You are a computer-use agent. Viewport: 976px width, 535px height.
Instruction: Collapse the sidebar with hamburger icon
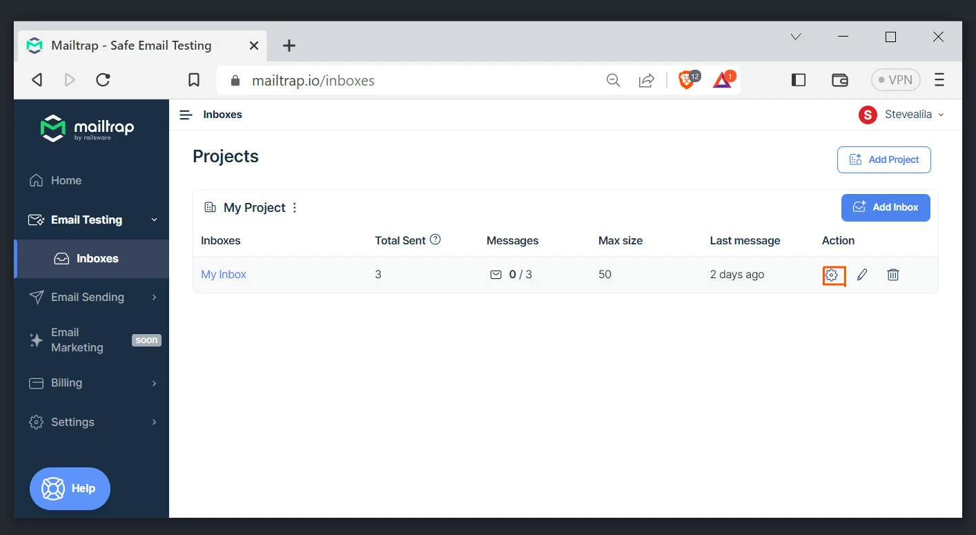[185, 115]
